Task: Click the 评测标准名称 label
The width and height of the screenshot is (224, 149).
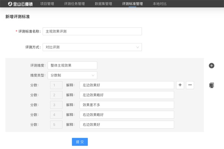Action: click(29, 31)
